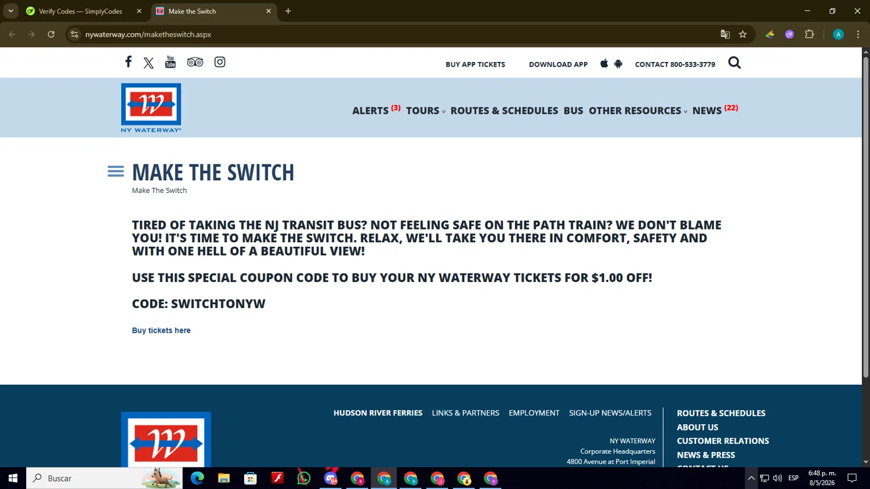Switch to Chrome window with 'u' profile badge
Viewport: 870px width, 489px height.
pos(491,478)
